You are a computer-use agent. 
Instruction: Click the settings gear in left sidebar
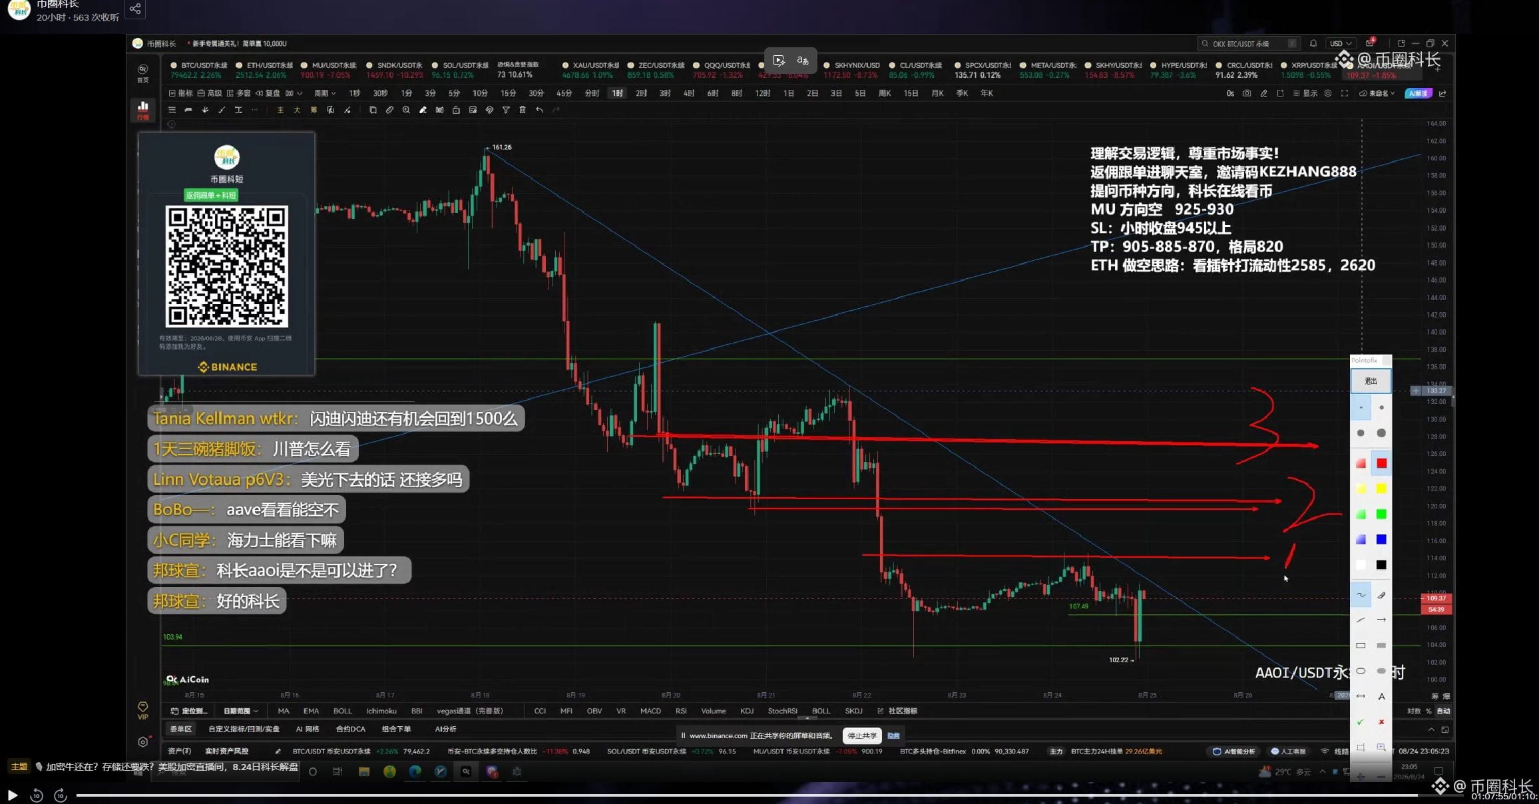142,742
